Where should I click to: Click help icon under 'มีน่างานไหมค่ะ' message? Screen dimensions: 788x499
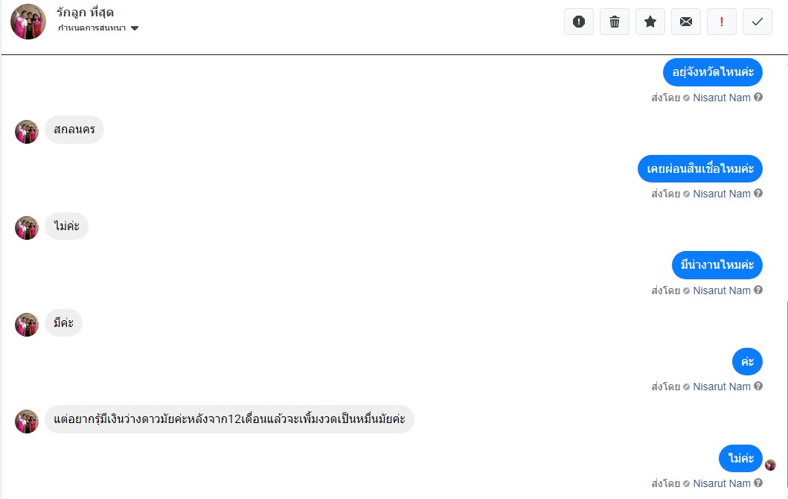(x=758, y=290)
